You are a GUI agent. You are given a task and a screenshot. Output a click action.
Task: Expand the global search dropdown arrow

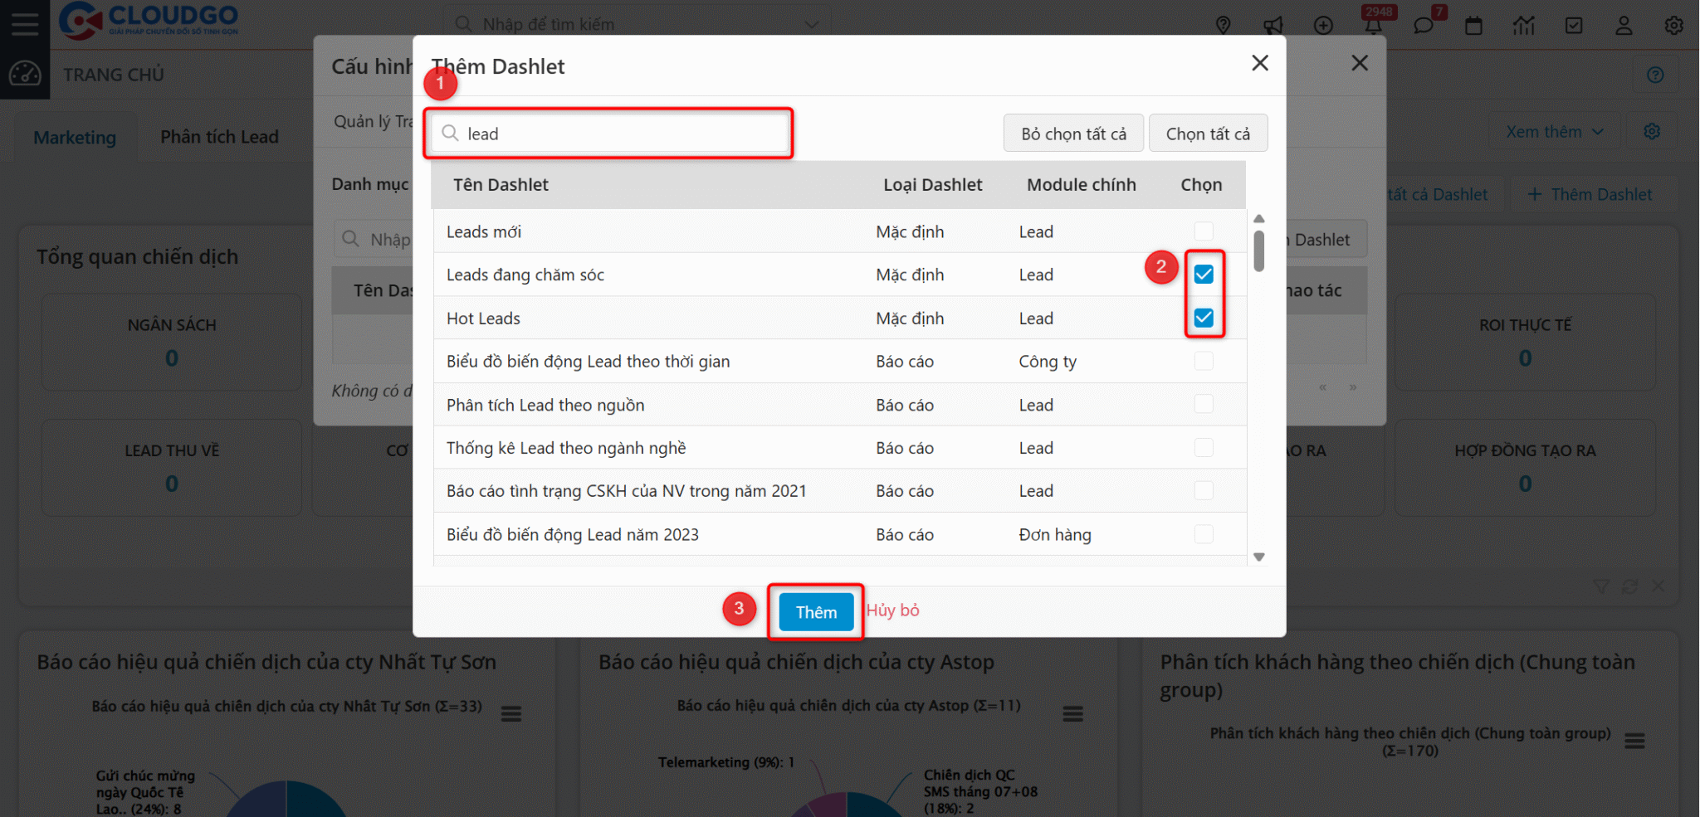click(812, 25)
